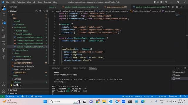Collapse the model folder

13,21
